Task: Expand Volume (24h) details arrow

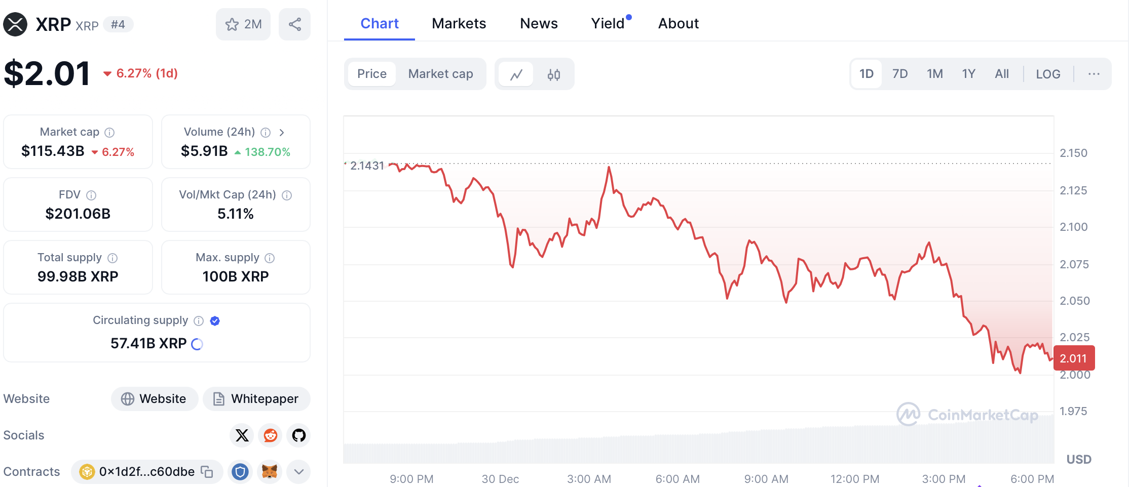Action: click(282, 132)
